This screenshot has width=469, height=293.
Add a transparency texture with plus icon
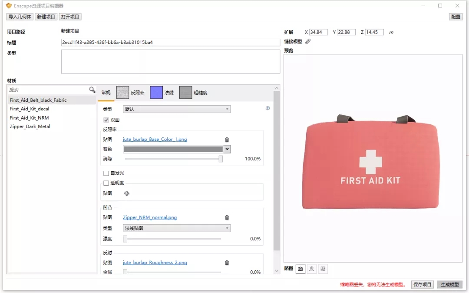tap(127, 193)
